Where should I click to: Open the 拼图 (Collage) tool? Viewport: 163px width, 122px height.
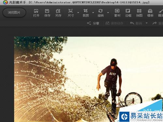(x=139, y=13)
